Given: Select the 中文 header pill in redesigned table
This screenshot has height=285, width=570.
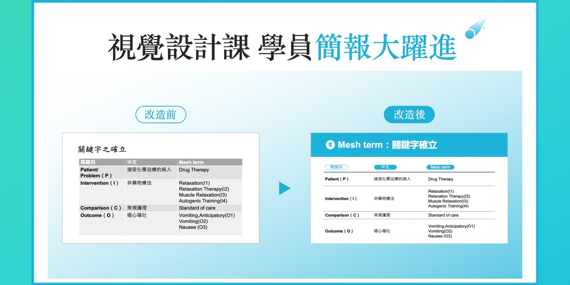Looking at the screenshot, I should [385, 167].
